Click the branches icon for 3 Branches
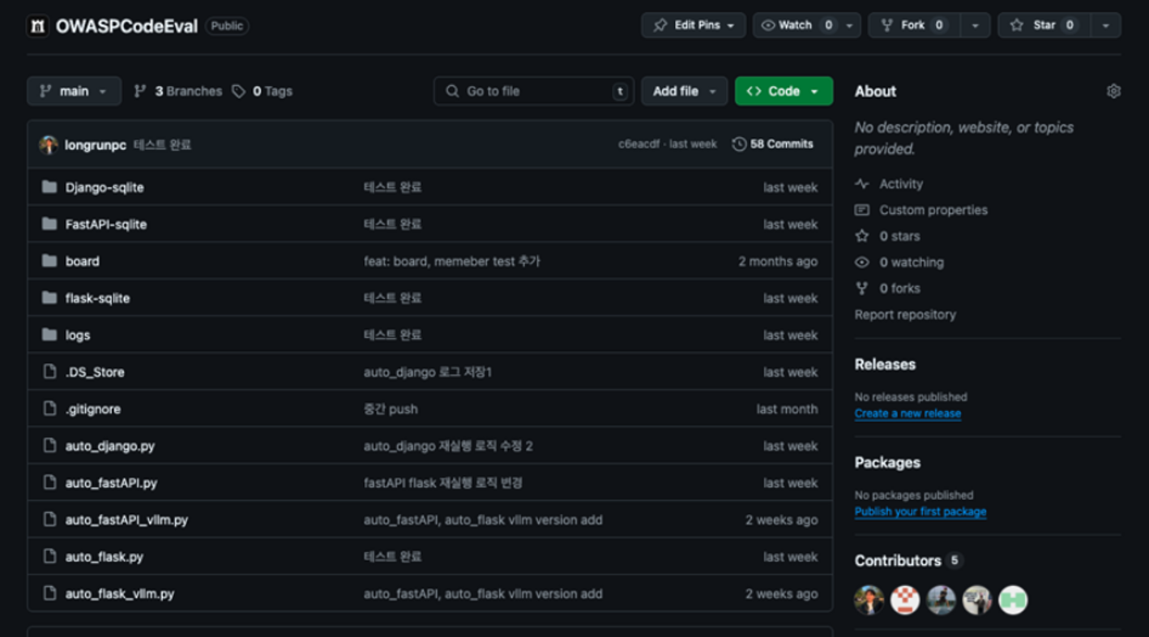 (140, 92)
